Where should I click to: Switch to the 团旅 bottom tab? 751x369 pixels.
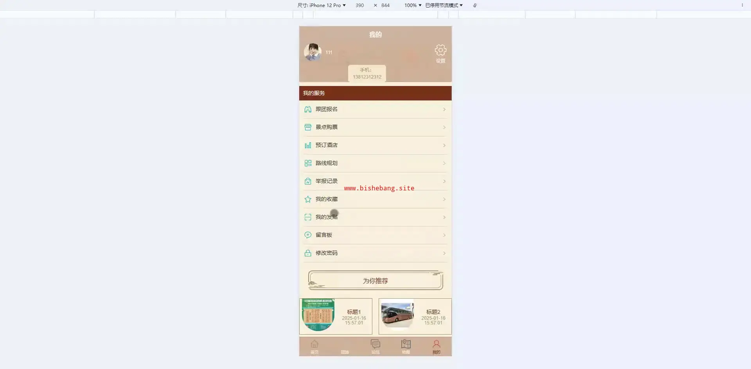coord(345,346)
